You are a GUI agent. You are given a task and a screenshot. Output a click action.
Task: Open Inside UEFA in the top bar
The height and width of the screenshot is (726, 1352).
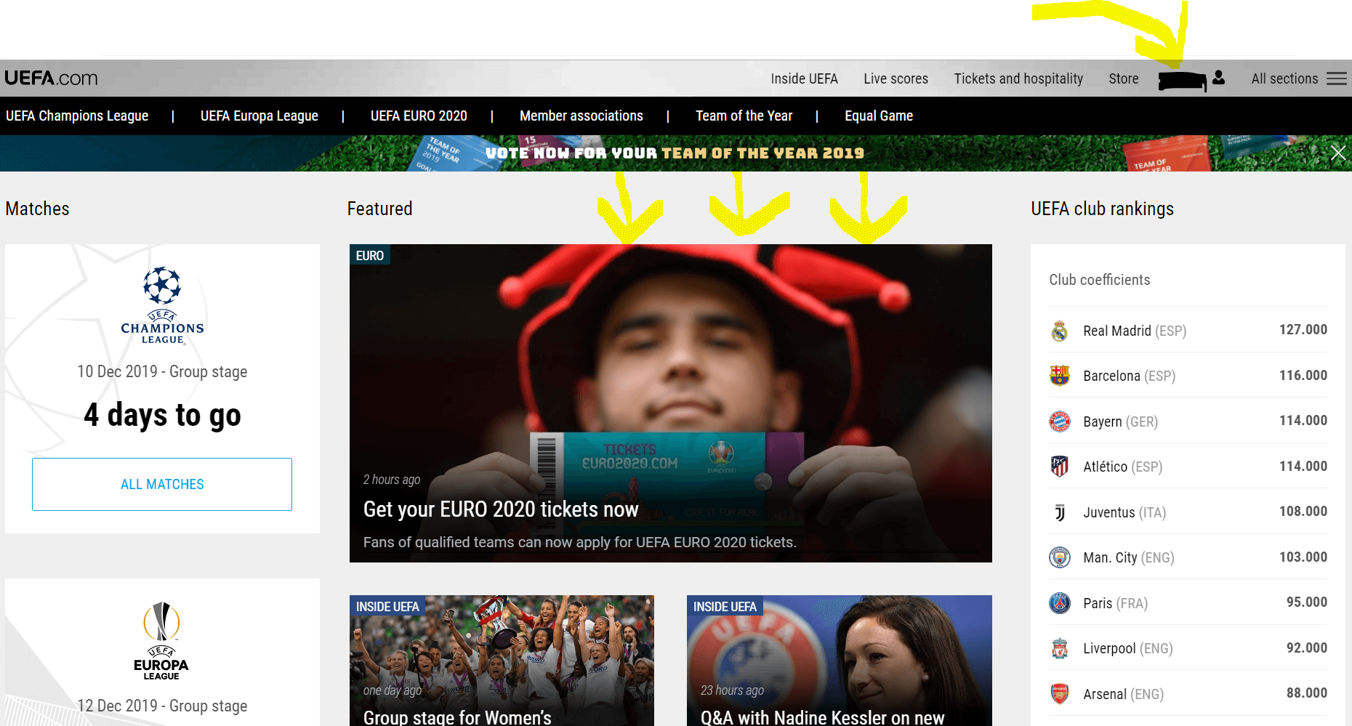tap(804, 78)
